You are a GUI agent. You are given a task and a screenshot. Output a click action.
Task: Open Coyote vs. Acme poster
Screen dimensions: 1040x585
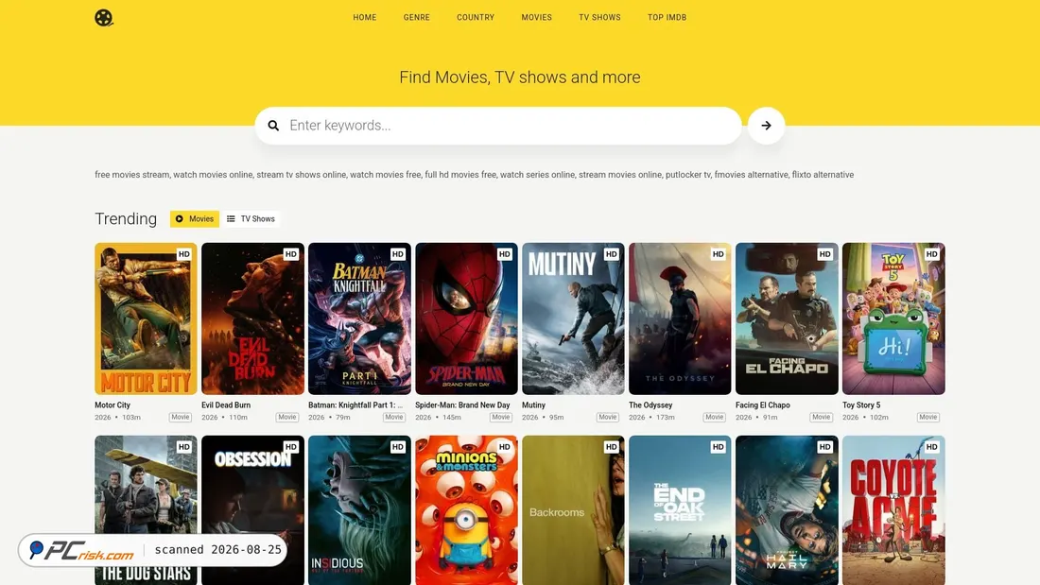tap(893, 510)
